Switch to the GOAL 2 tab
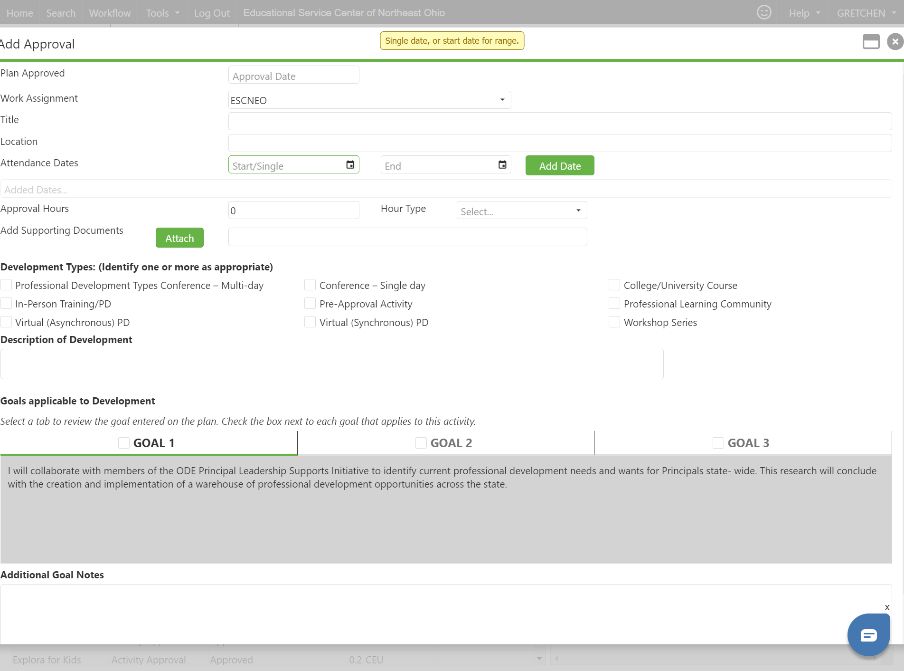904x671 pixels. 446,443
